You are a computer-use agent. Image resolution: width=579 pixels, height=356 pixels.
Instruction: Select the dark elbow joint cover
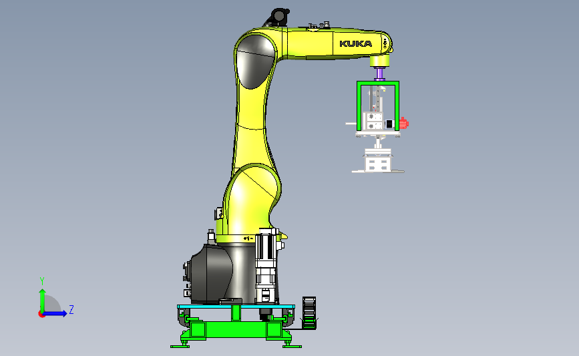[x=256, y=61]
